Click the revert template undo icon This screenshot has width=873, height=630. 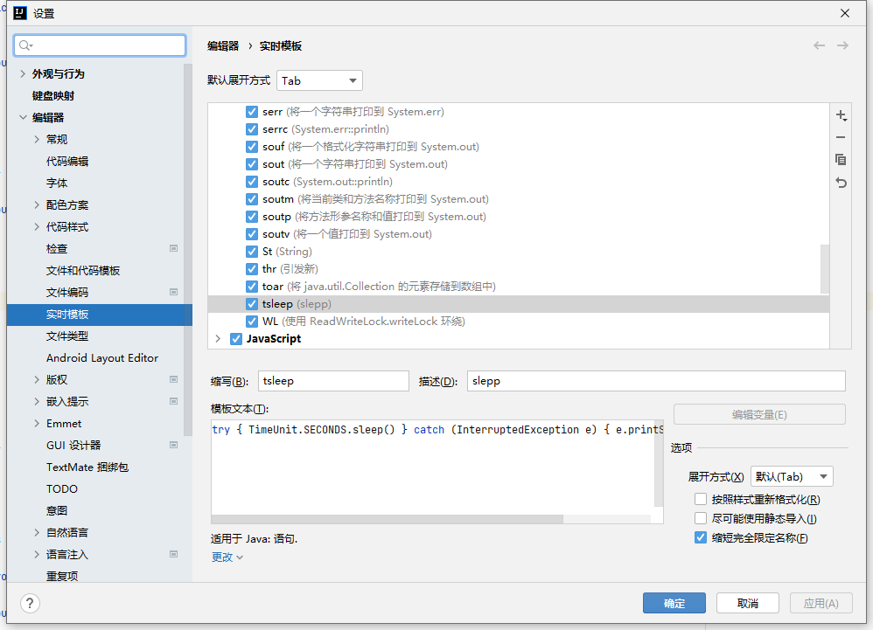[841, 183]
